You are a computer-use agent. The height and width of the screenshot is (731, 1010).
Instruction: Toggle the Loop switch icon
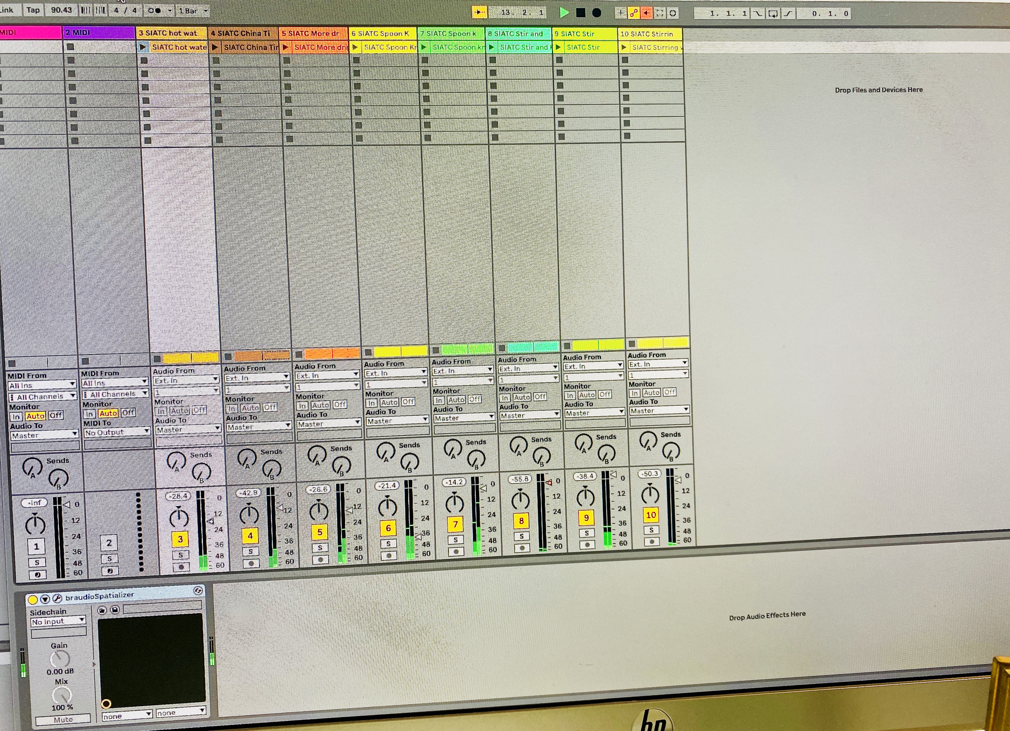773,13
